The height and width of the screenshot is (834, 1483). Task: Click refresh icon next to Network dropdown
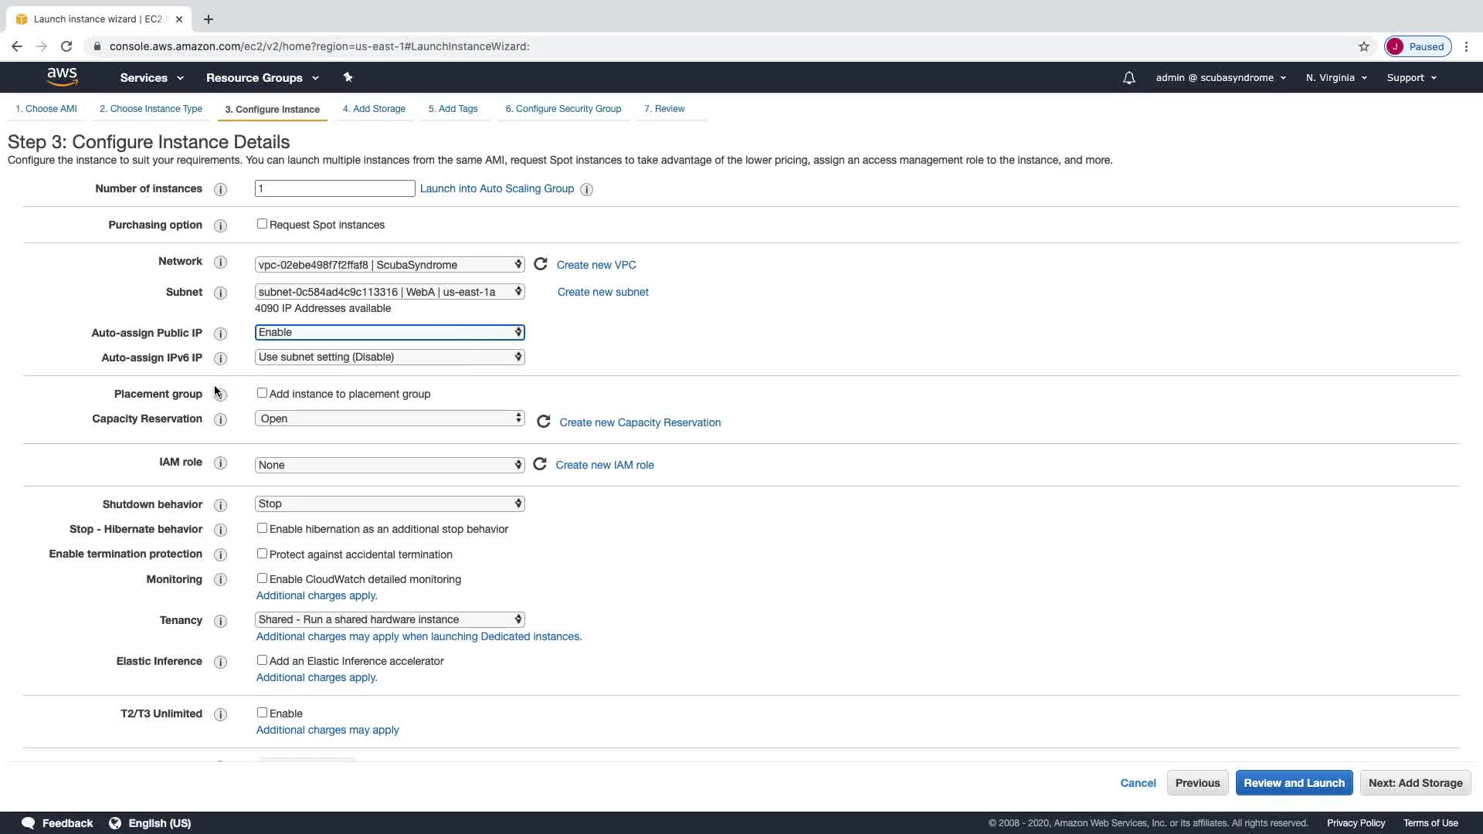click(541, 264)
